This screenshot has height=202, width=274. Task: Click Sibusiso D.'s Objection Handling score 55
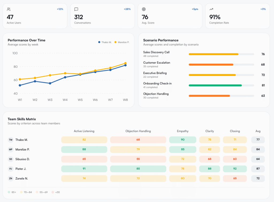[x=138, y=159]
